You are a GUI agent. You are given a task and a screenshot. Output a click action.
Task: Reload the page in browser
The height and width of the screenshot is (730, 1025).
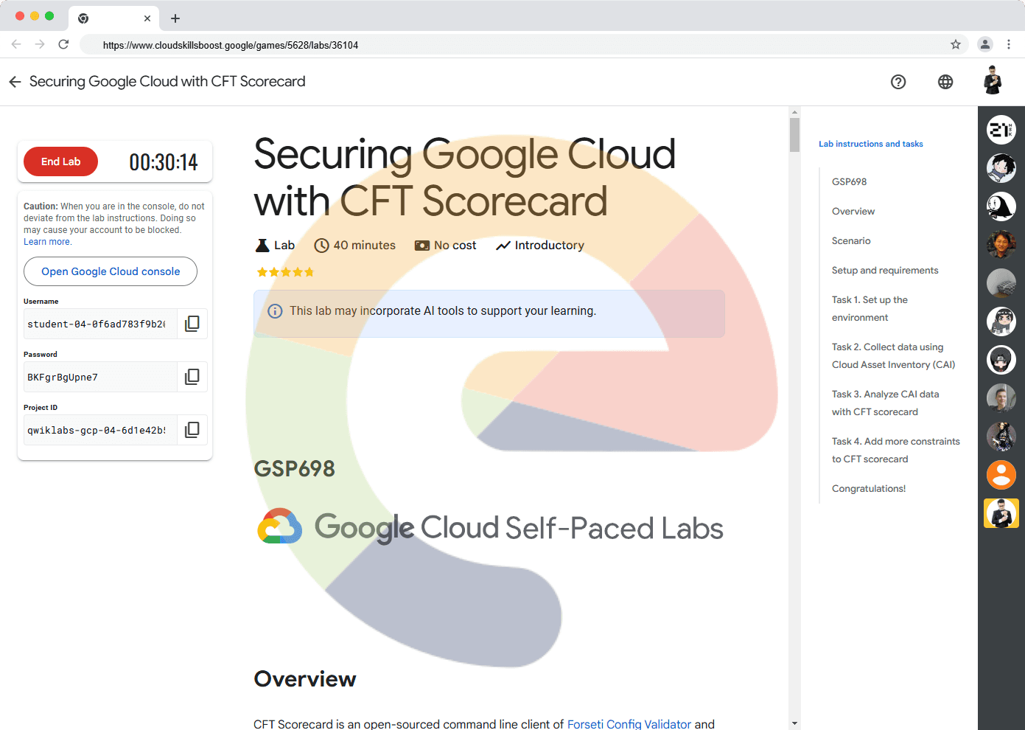tap(63, 44)
